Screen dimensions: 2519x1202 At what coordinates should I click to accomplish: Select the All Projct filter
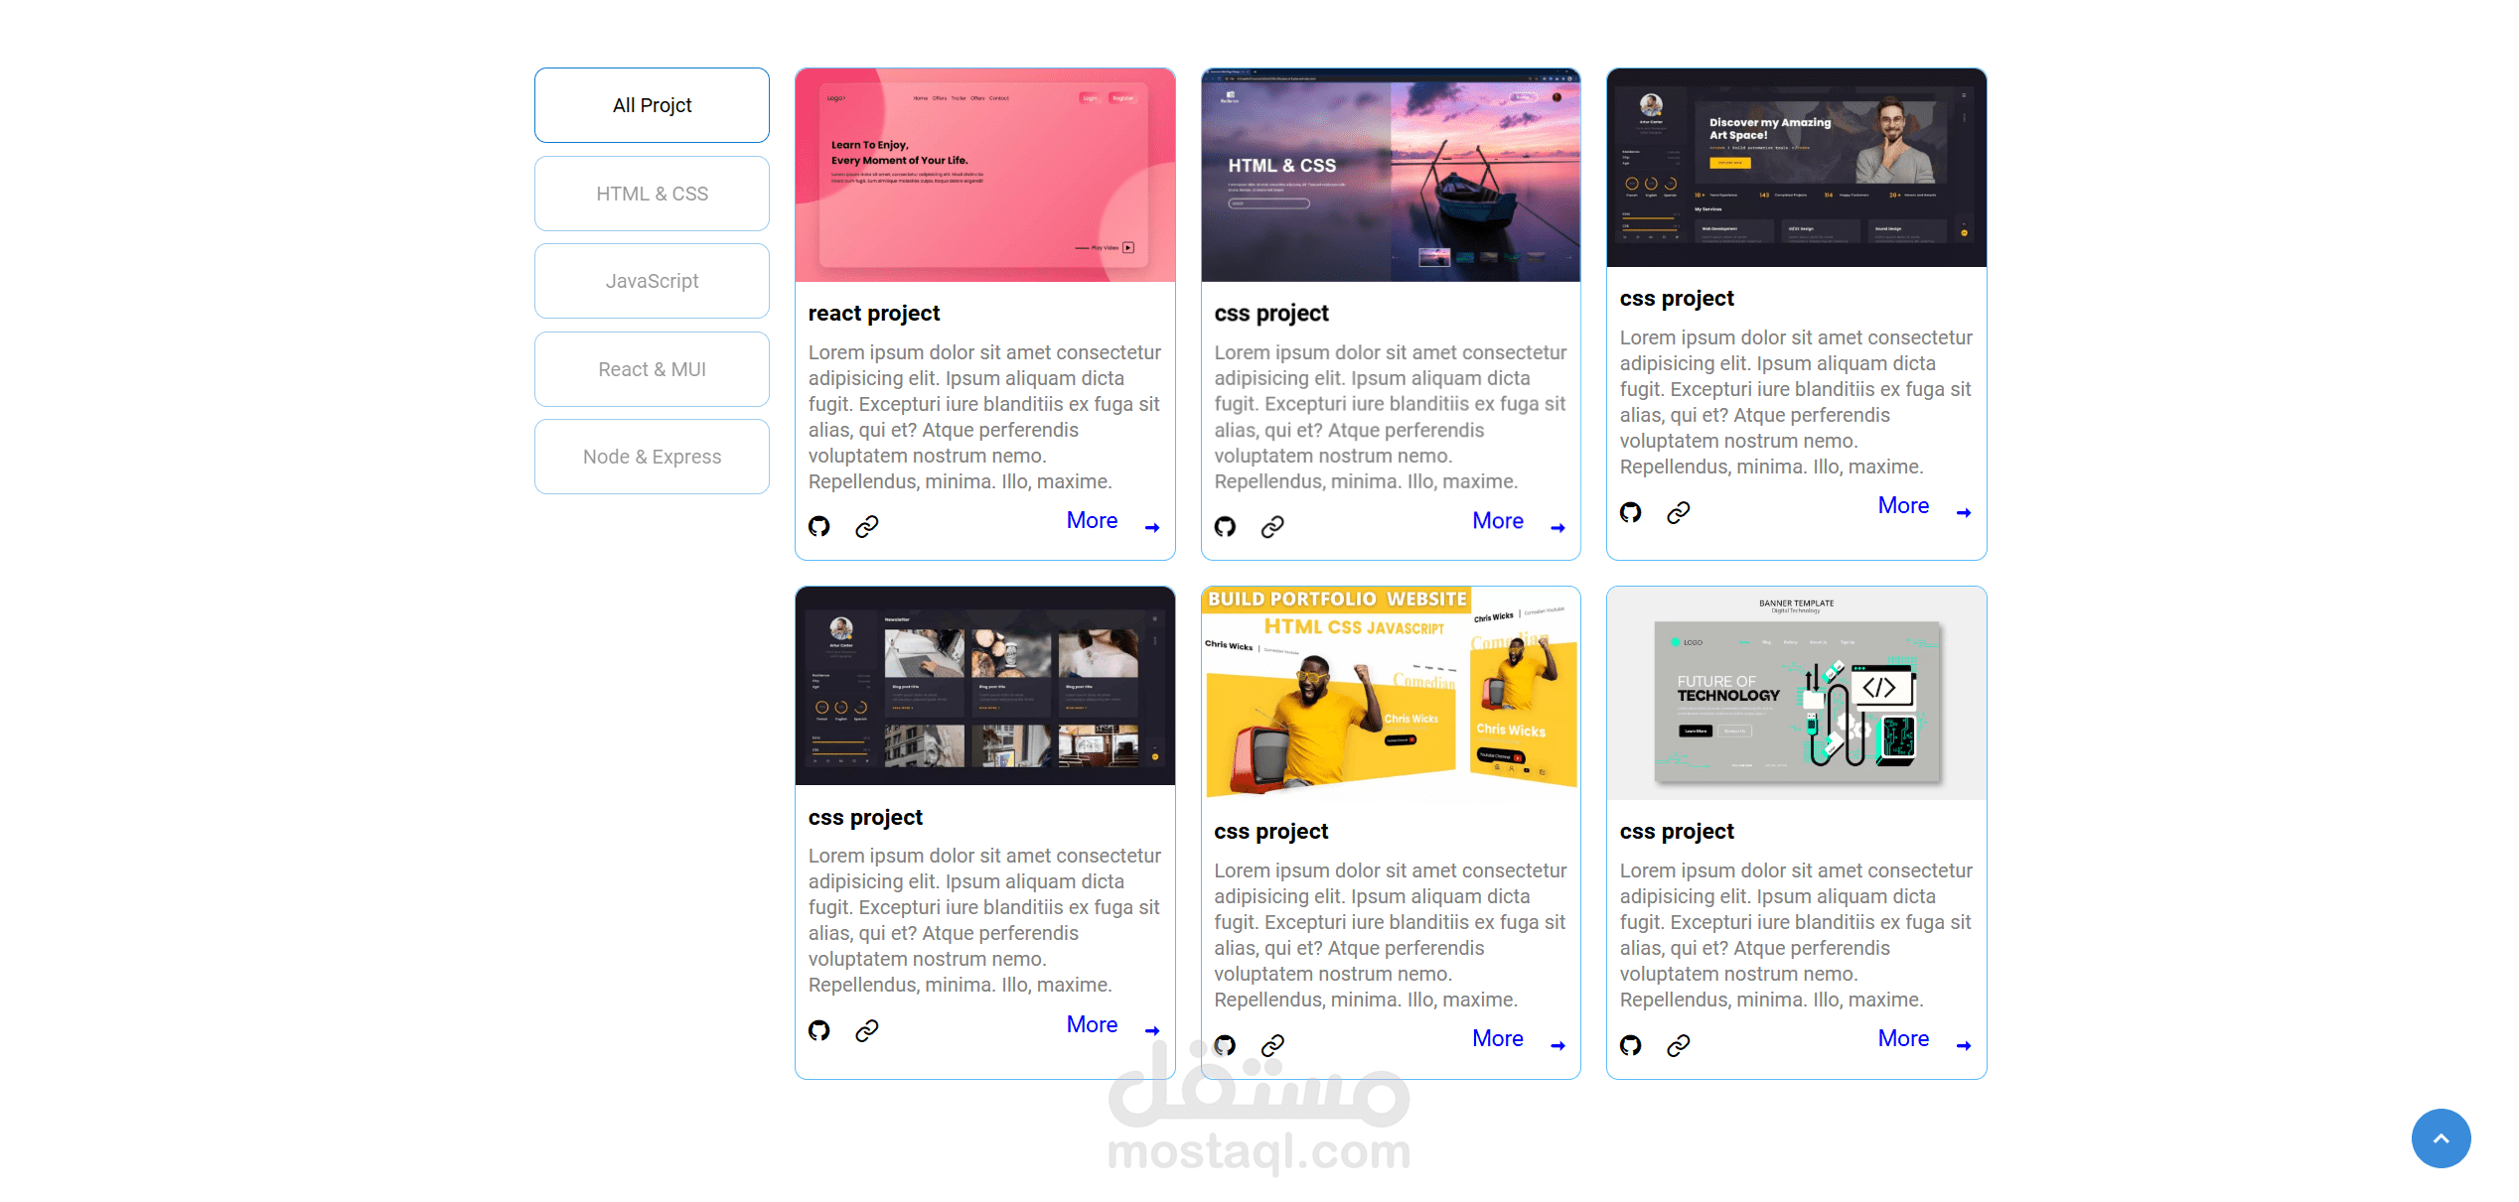coord(652,105)
